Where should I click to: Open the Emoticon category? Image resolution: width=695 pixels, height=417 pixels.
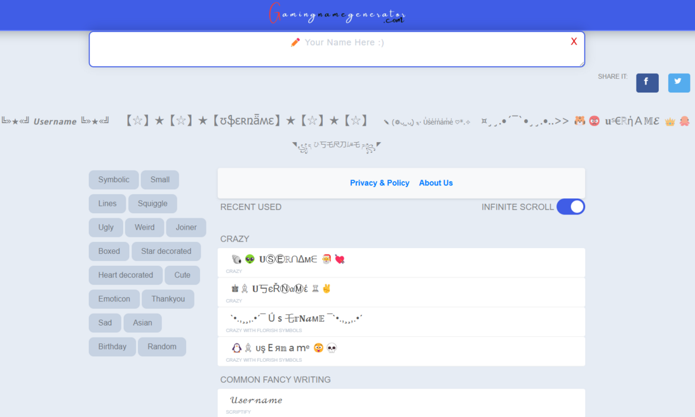pyautogui.click(x=114, y=299)
